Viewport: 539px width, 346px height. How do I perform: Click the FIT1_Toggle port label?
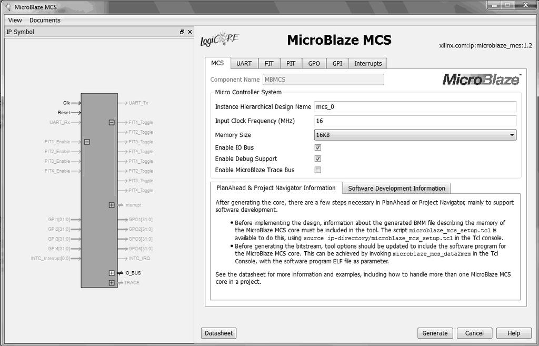point(141,122)
